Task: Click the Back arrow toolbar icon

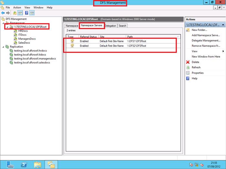Action: pos(3,13)
